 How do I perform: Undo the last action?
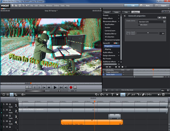(96, 95)
